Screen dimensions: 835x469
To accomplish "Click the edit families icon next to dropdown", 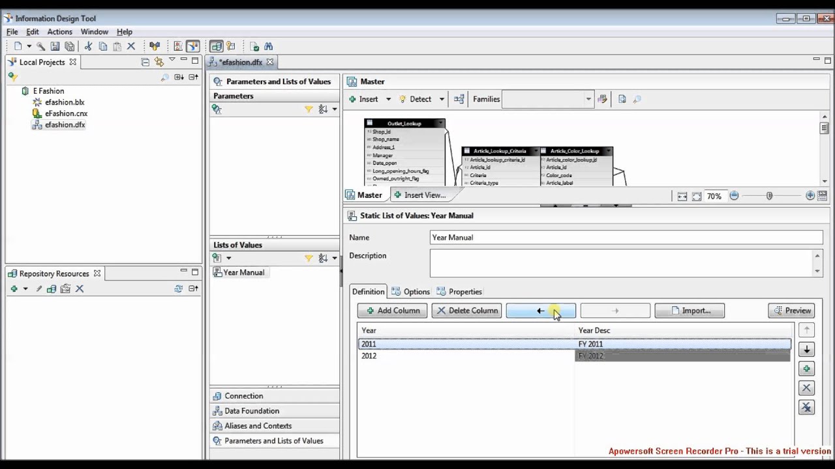I will [602, 99].
